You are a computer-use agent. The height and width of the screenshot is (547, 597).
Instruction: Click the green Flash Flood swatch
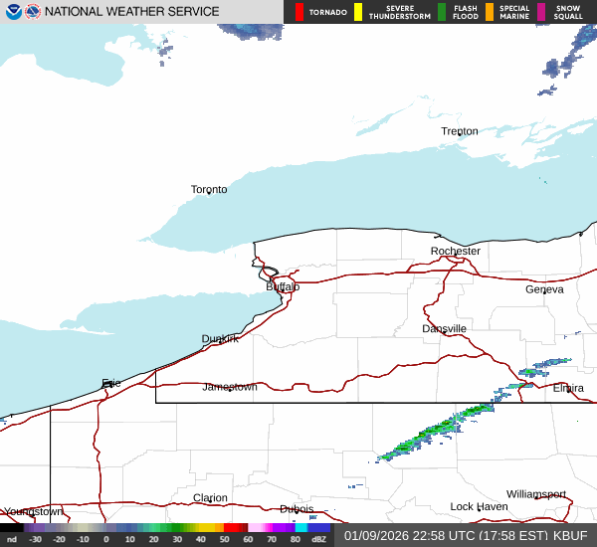pyautogui.click(x=442, y=12)
